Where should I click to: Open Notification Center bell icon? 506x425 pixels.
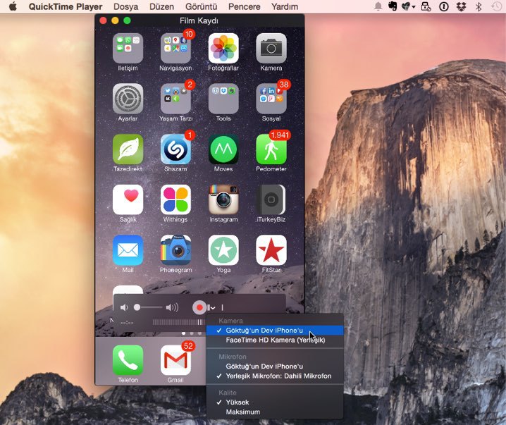pyautogui.click(x=378, y=6)
